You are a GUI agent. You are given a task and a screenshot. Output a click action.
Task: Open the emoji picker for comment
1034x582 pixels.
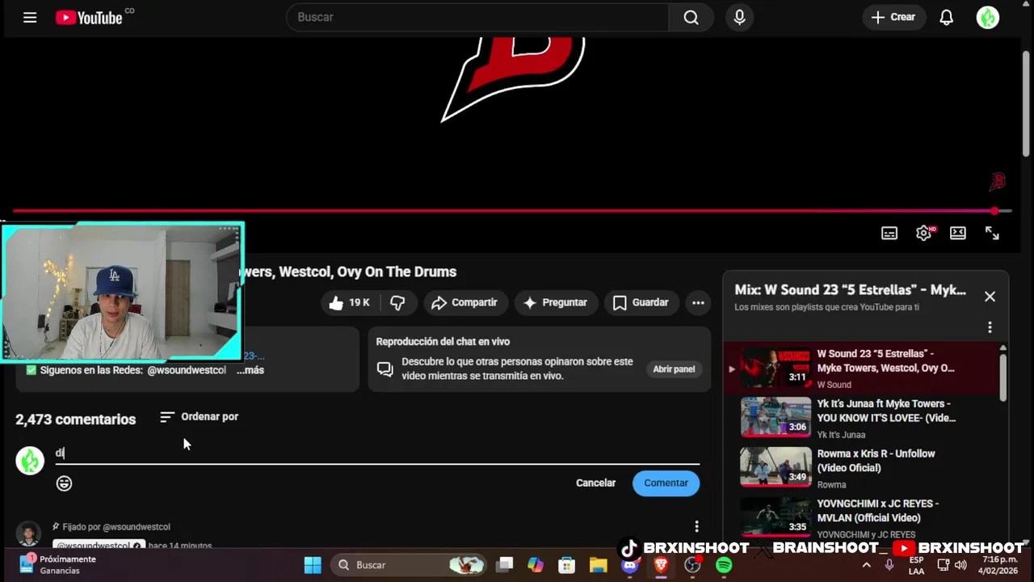point(64,483)
